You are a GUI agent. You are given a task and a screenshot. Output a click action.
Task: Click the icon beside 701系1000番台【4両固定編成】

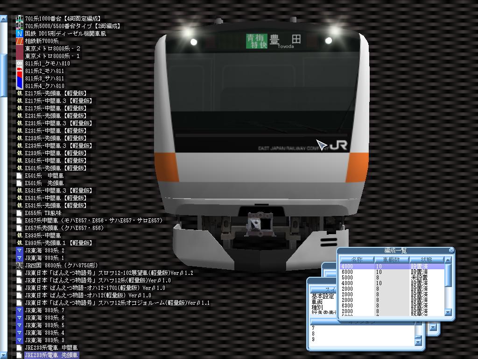(x=20, y=19)
